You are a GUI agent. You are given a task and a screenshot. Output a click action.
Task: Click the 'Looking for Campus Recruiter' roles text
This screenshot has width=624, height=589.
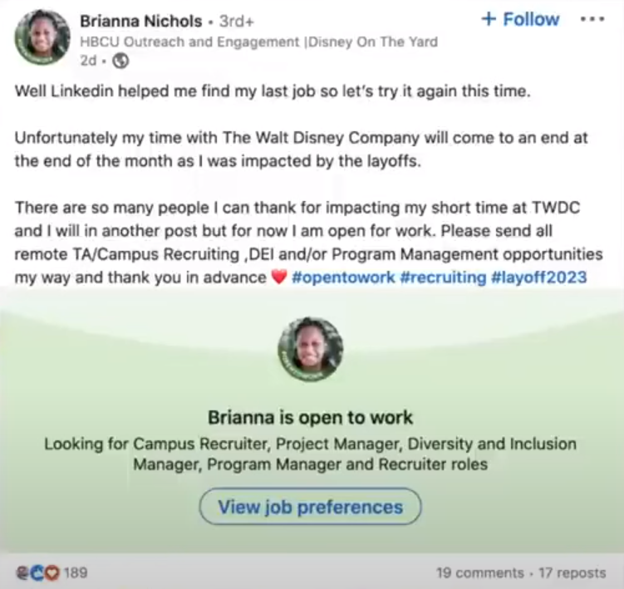click(x=311, y=454)
